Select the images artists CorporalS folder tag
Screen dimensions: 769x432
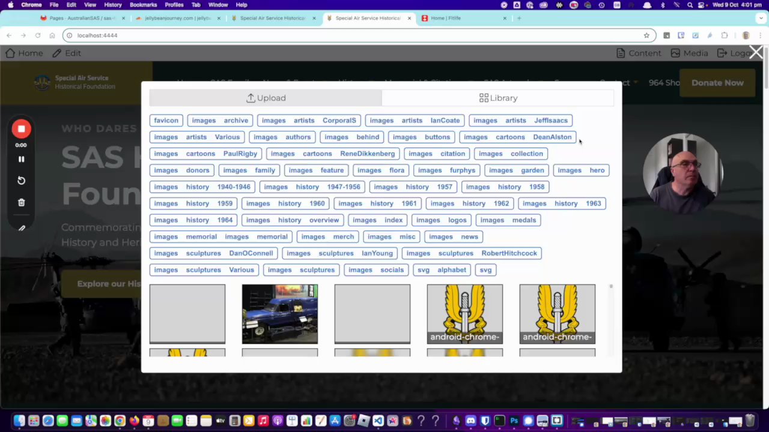tap(309, 121)
